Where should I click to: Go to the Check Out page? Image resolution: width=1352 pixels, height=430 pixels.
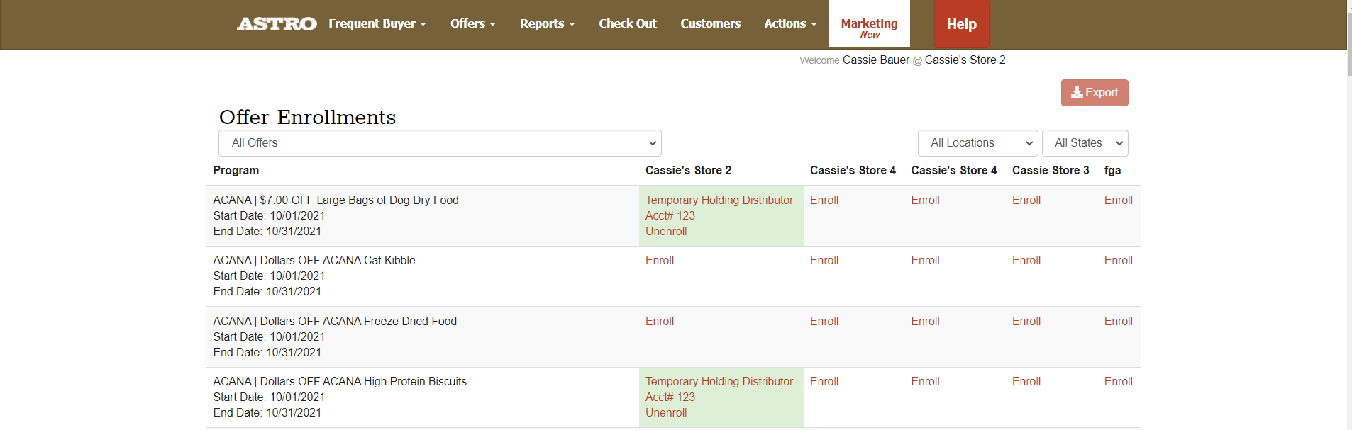[627, 24]
